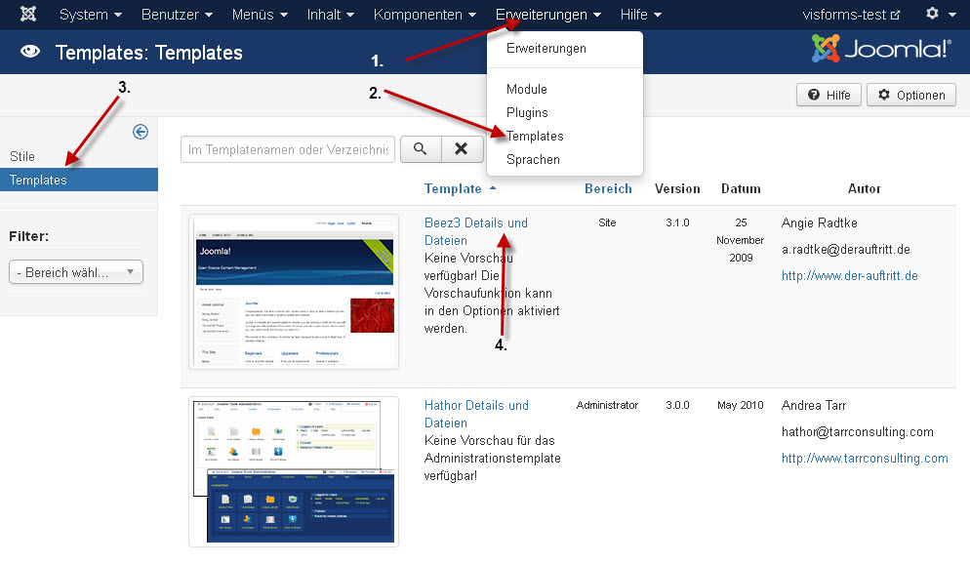Expand the Bereich wählen filter dropdown
The image size is (970, 564).
pyautogui.click(x=76, y=272)
